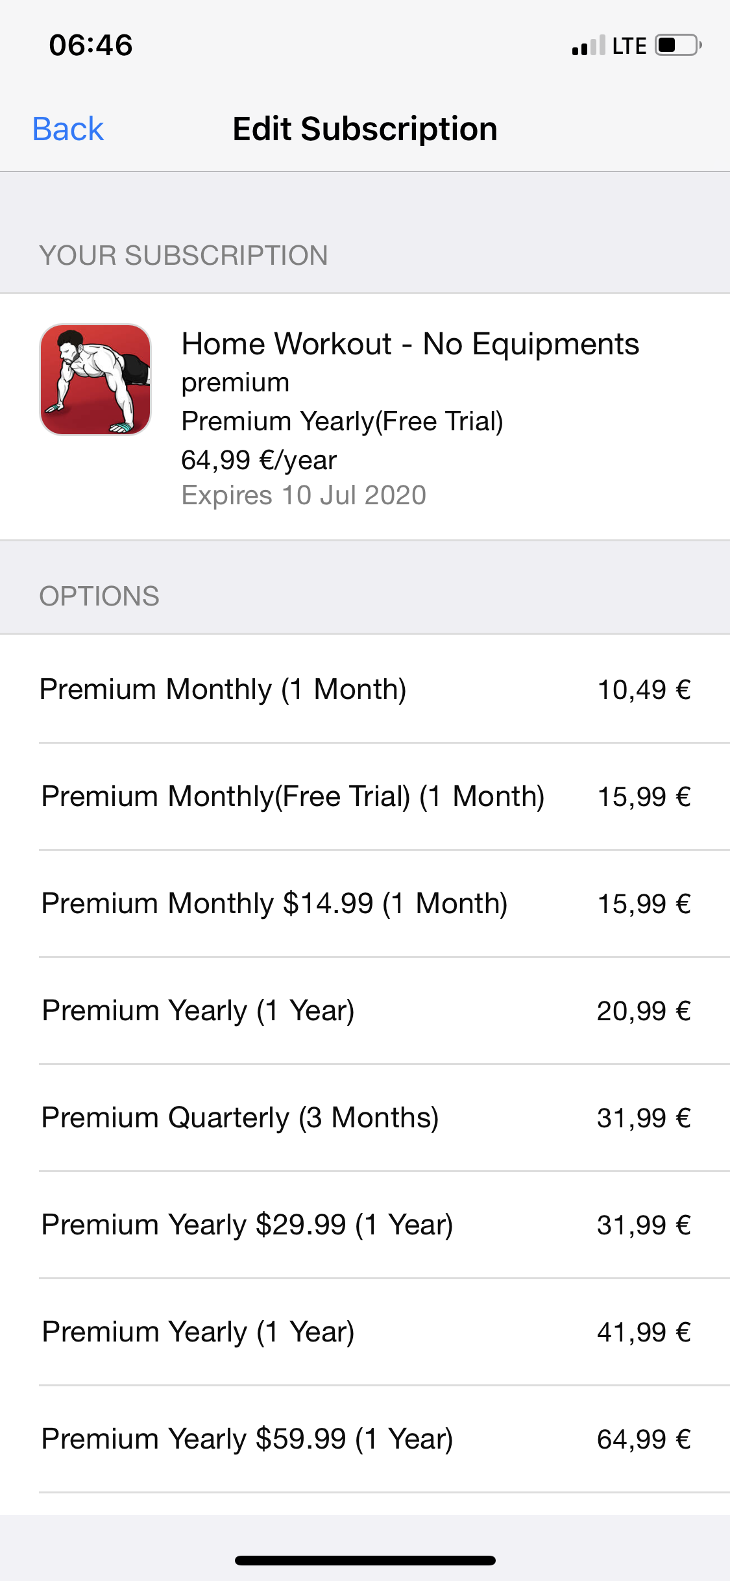Viewport: 730px width, 1581px height.
Task: Tap the Home Workout - No Equipments title
Action: tap(410, 344)
